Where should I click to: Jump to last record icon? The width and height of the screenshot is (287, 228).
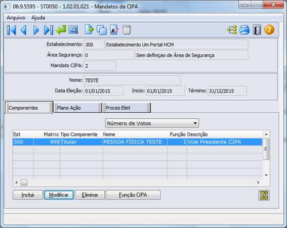click(x=49, y=30)
